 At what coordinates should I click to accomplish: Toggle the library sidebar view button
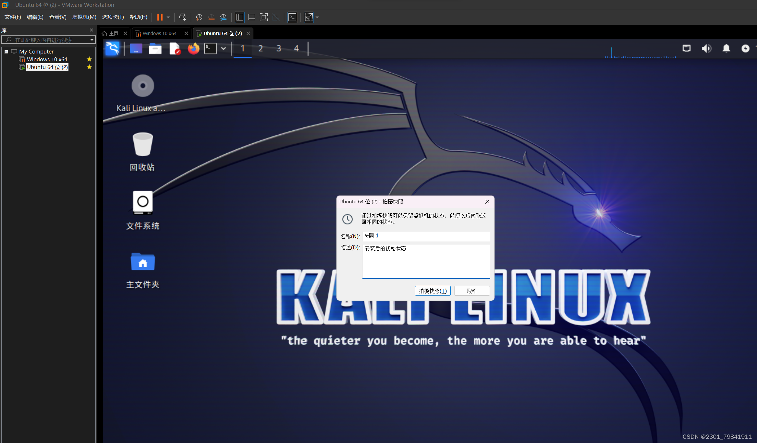coord(240,17)
